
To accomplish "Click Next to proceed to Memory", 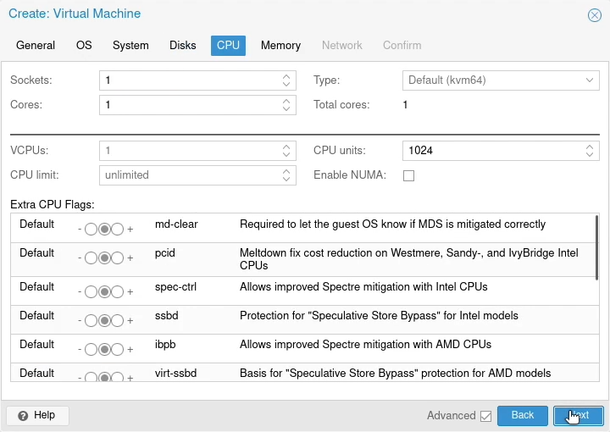I will 578,415.
